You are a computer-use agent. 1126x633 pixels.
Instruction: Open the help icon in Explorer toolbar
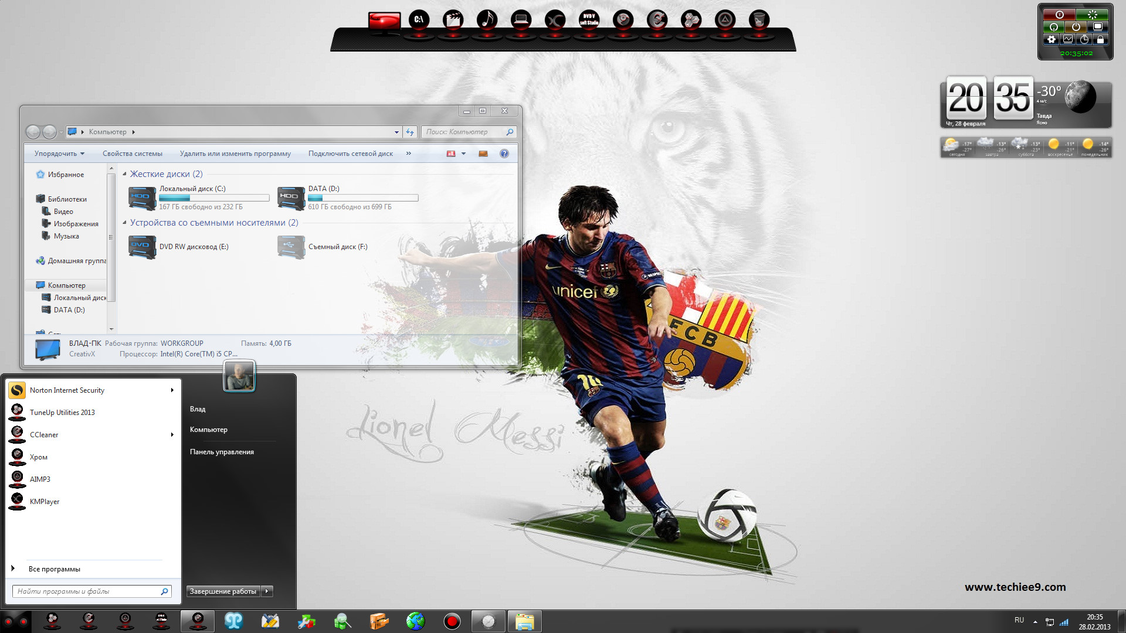click(x=504, y=154)
